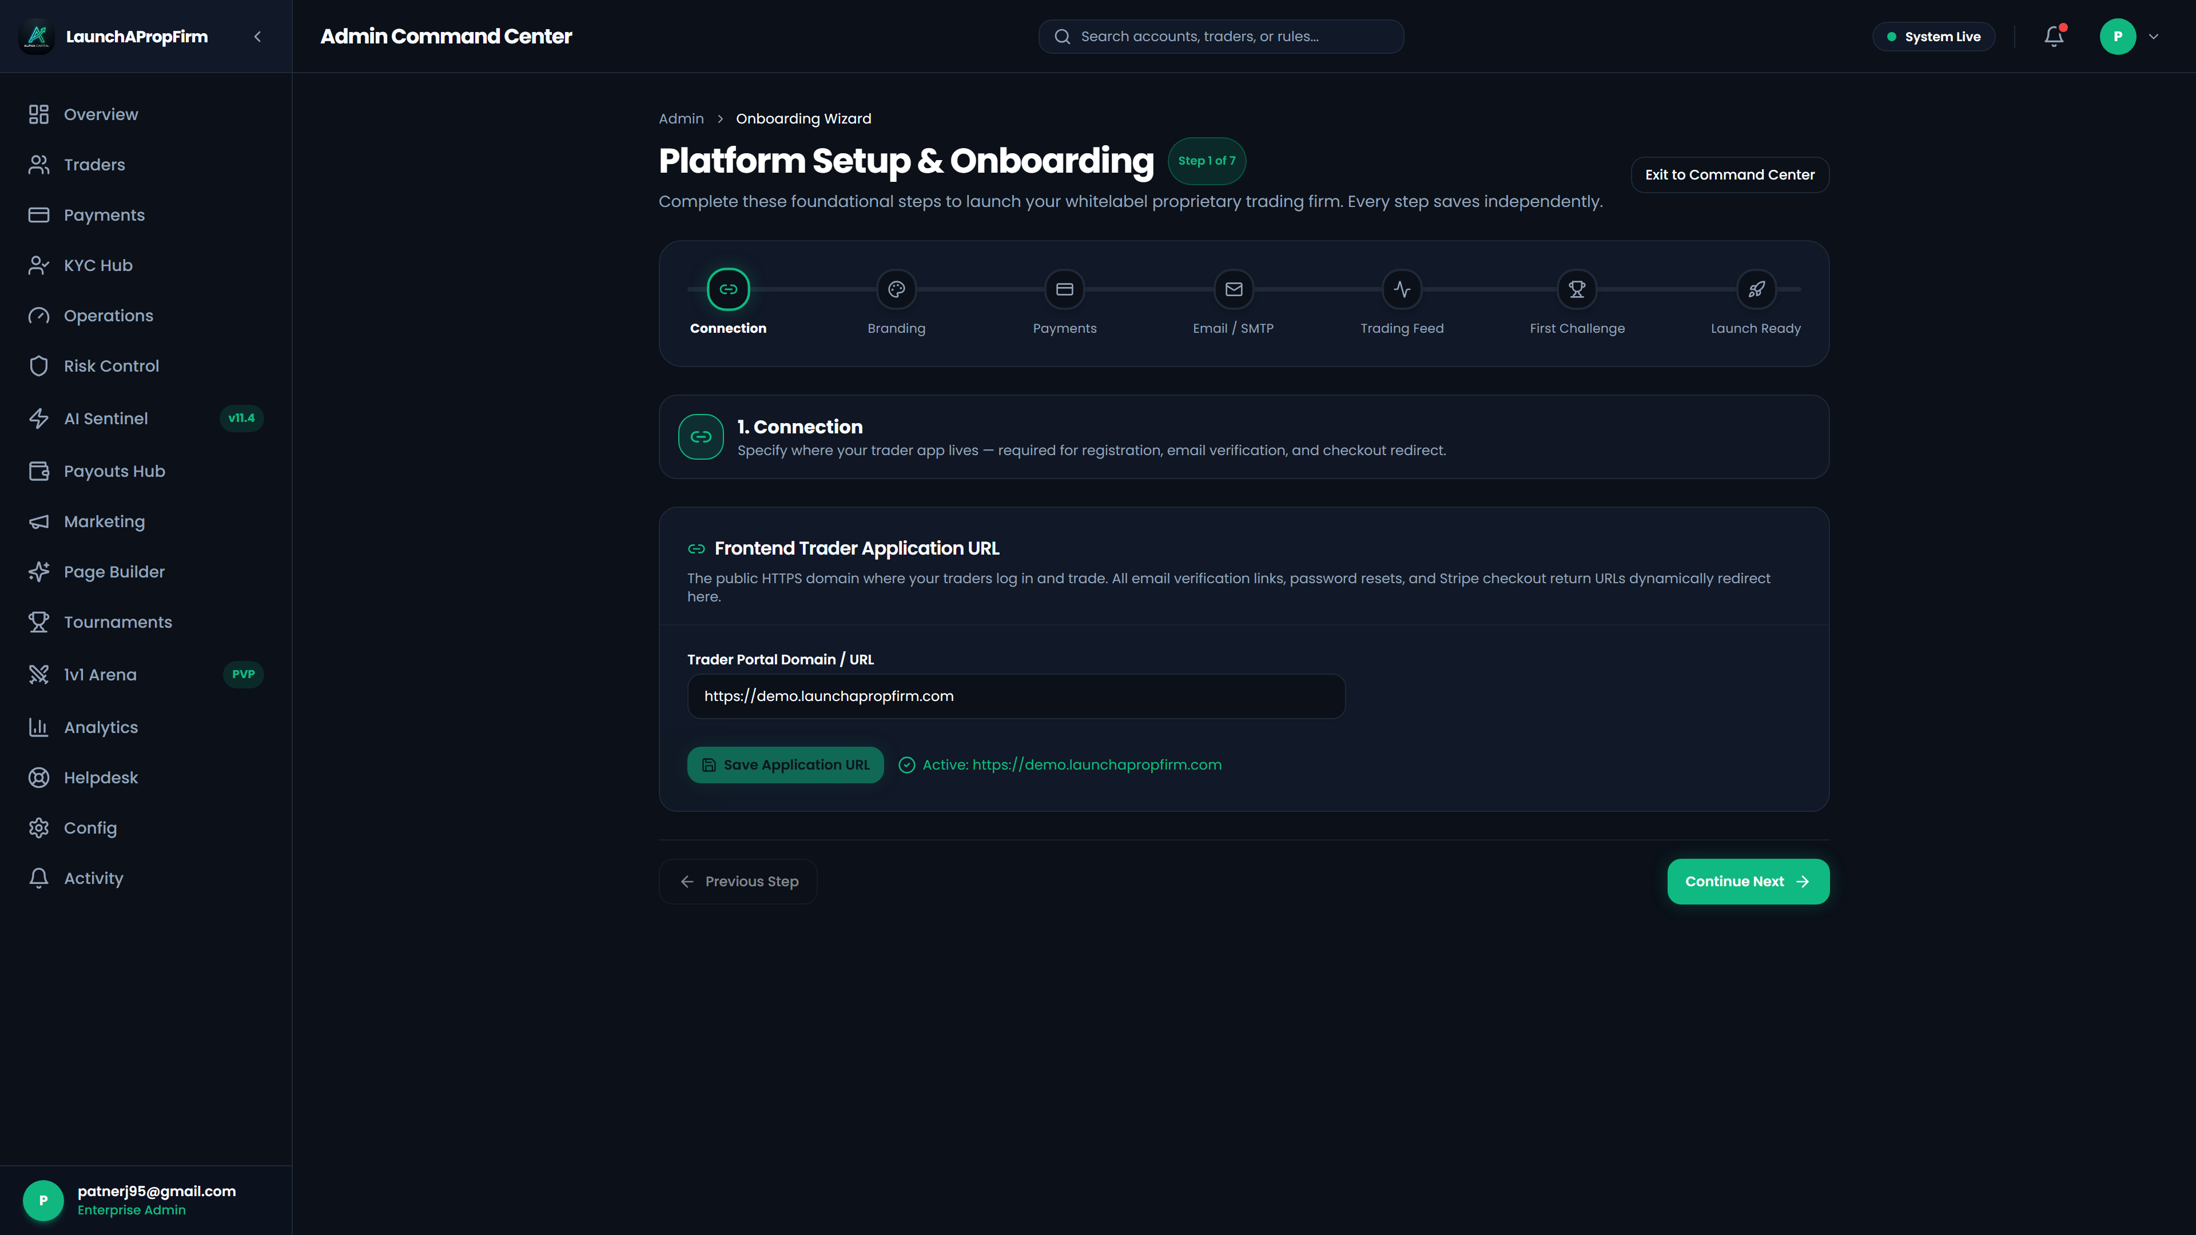The height and width of the screenshot is (1235, 2196).
Task: Focus the search accounts, traders, or rules field
Action: click(x=1221, y=37)
